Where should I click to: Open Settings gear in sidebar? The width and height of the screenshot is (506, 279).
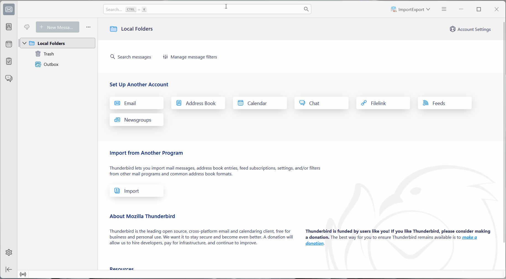pyautogui.click(x=9, y=252)
